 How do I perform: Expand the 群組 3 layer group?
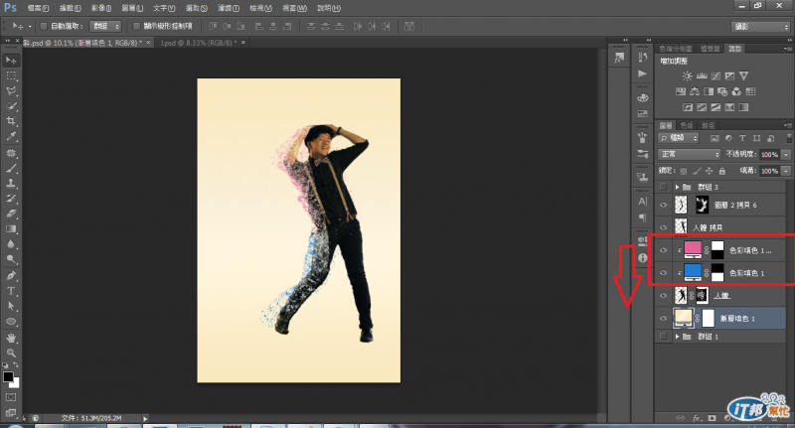click(x=678, y=187)
